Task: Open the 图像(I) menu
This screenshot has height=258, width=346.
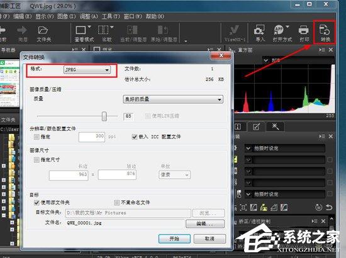Action: coord(67,16)
